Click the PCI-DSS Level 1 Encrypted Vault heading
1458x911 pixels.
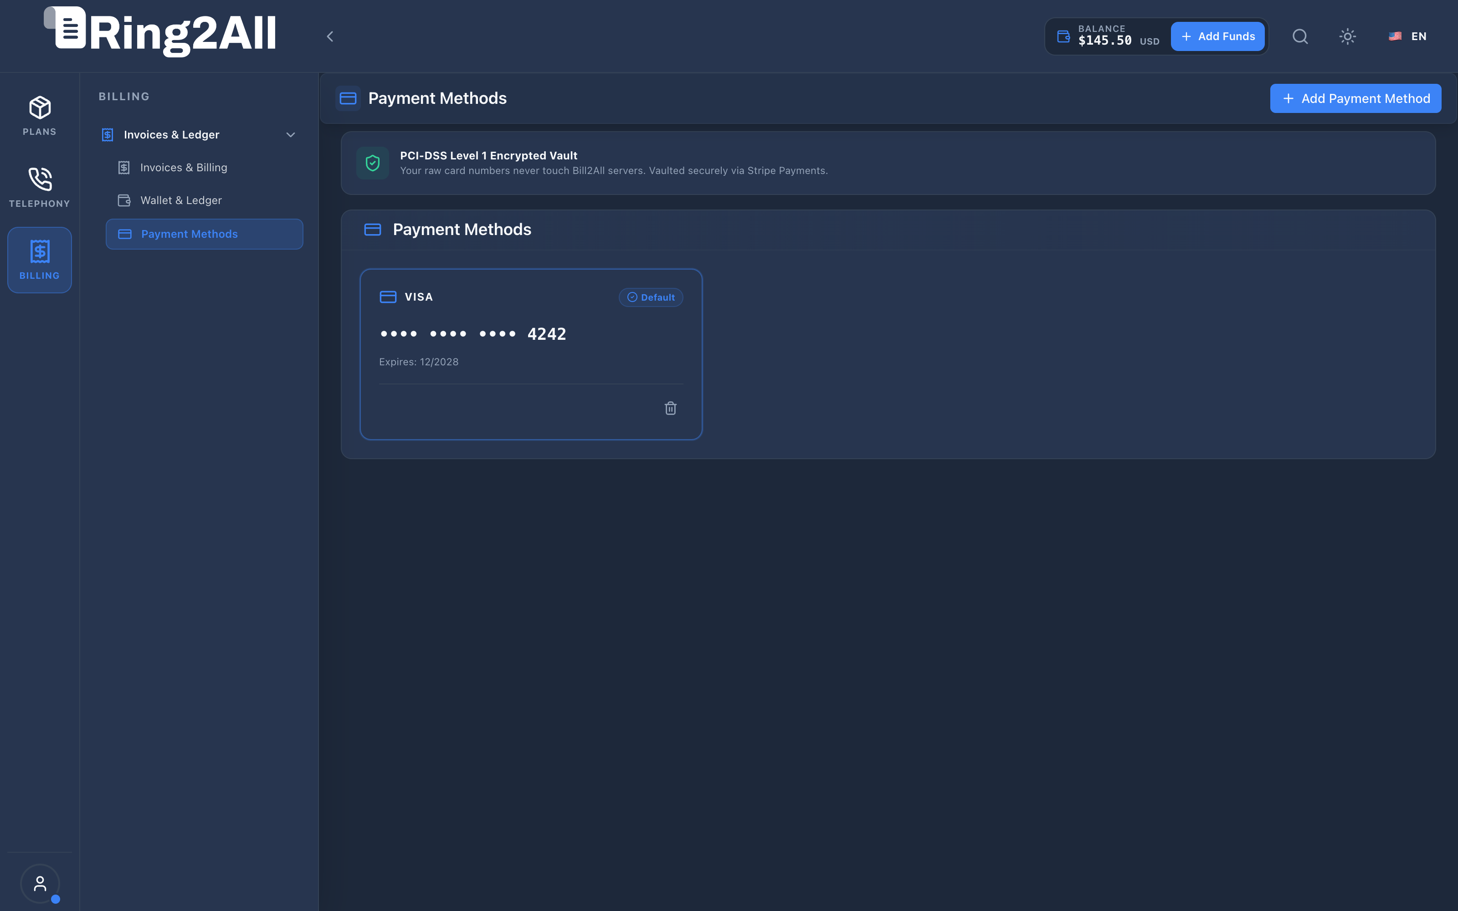point(488,155)
